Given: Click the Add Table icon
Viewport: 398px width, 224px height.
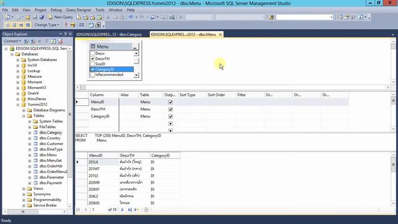Looking at the screenshot, I should (91, 25).
